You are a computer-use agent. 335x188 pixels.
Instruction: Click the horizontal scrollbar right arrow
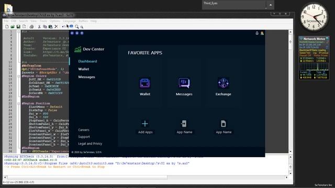[287, 178]
